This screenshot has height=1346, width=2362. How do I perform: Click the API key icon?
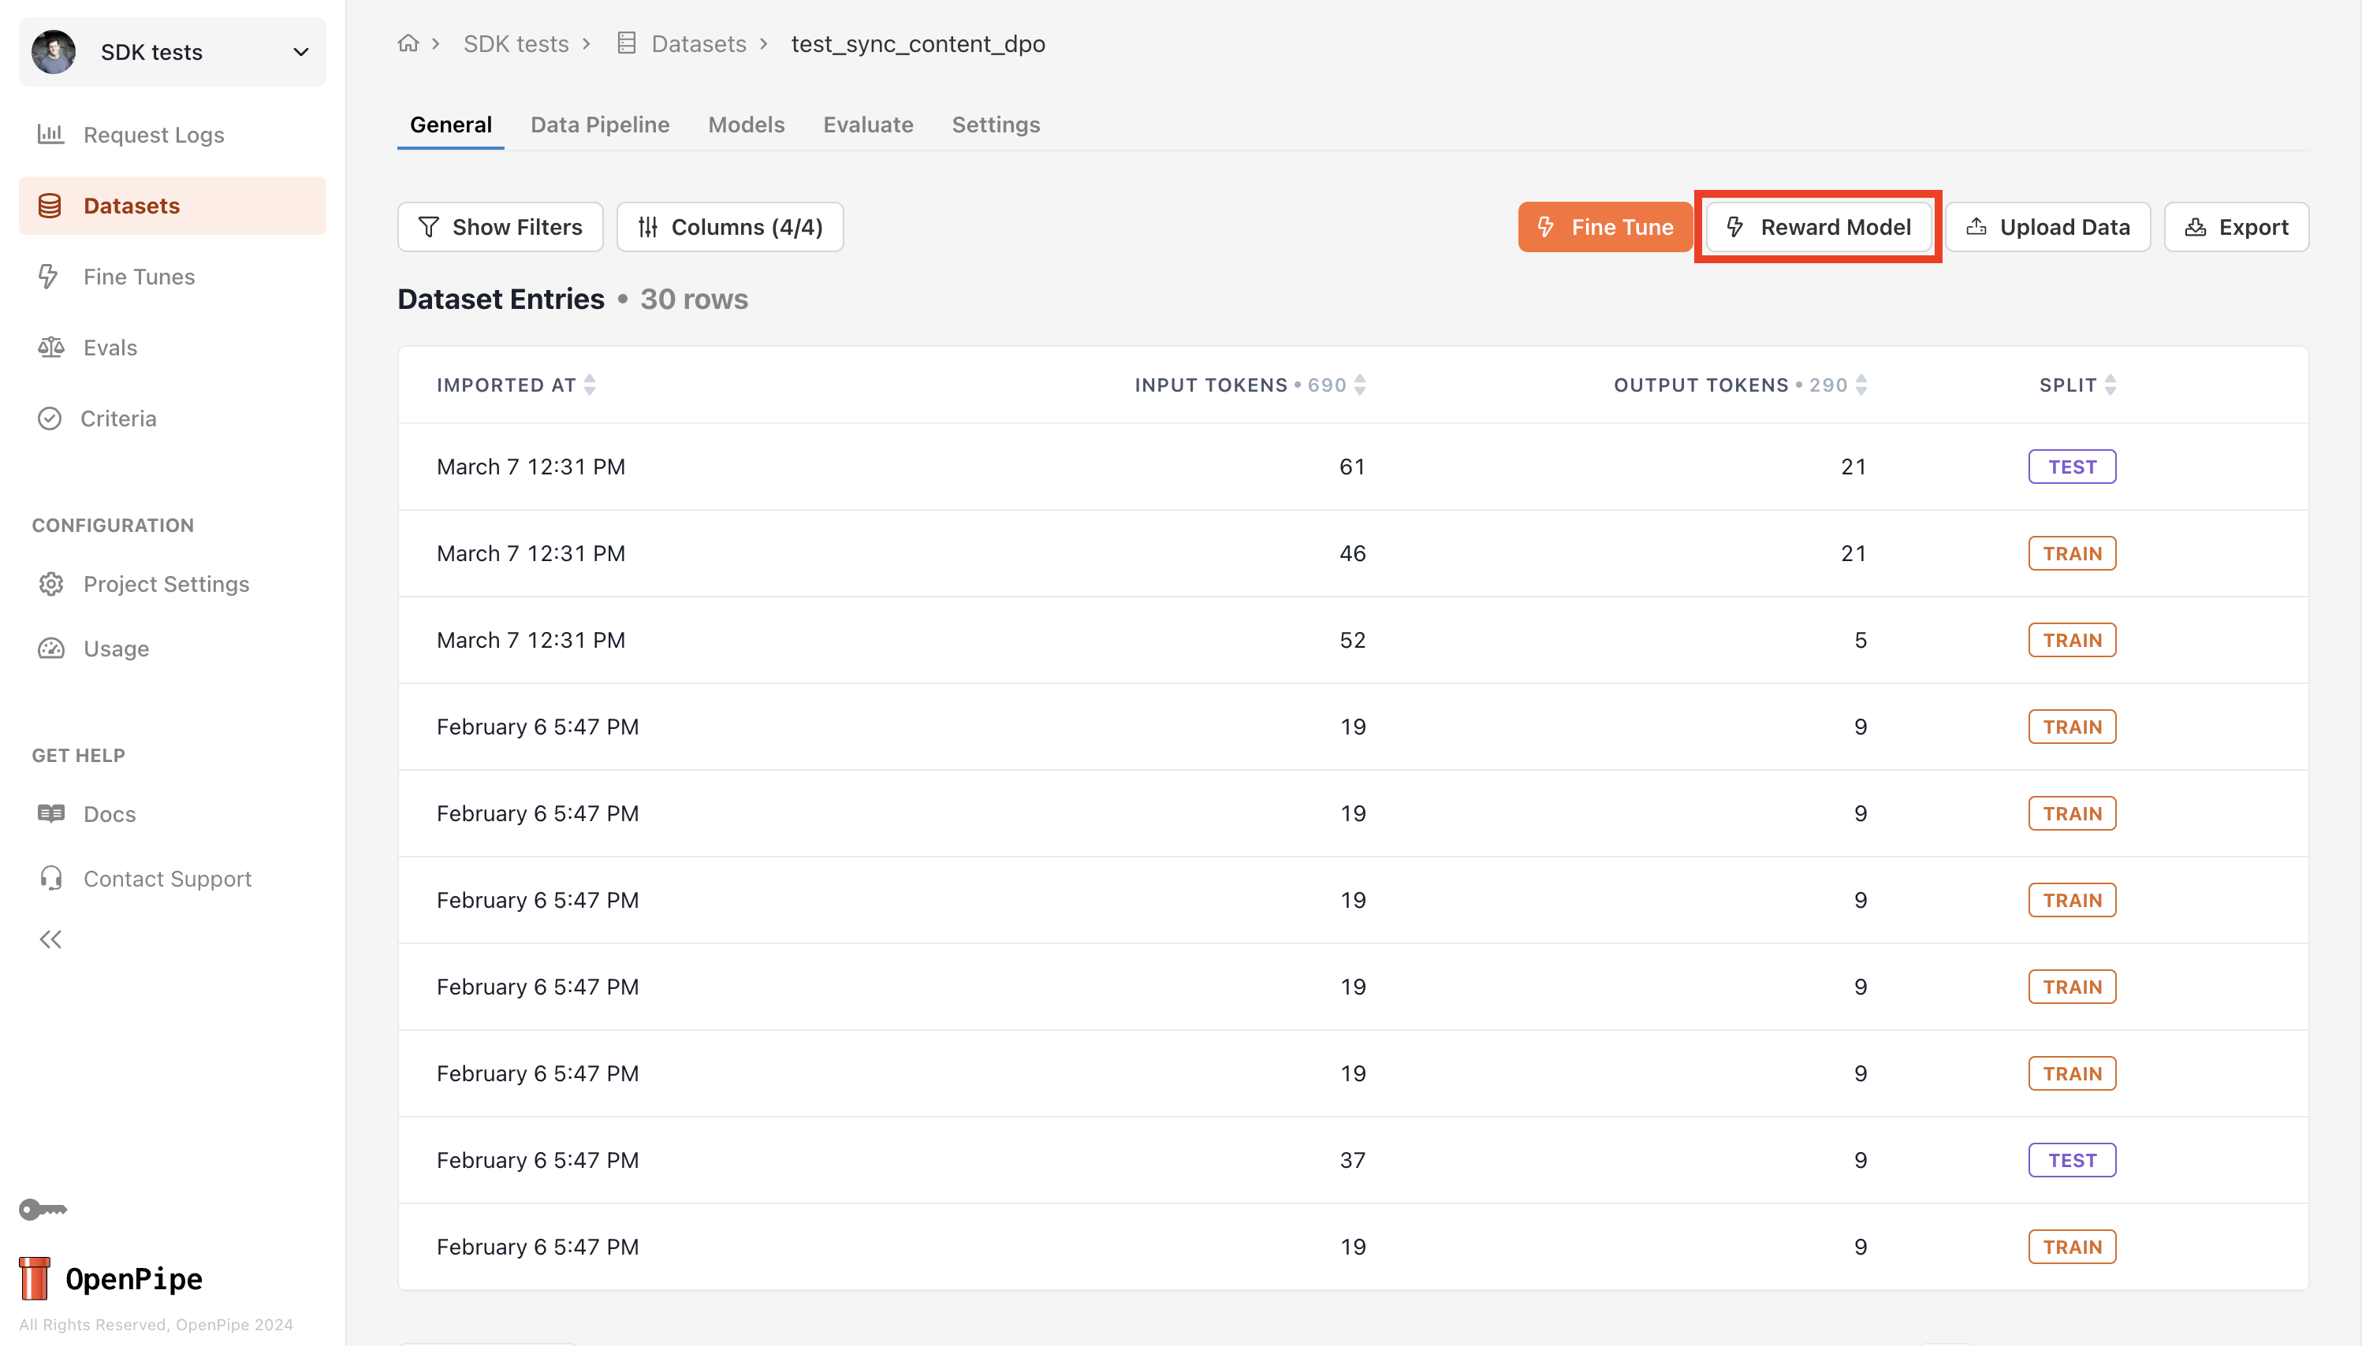point(43,1209)
